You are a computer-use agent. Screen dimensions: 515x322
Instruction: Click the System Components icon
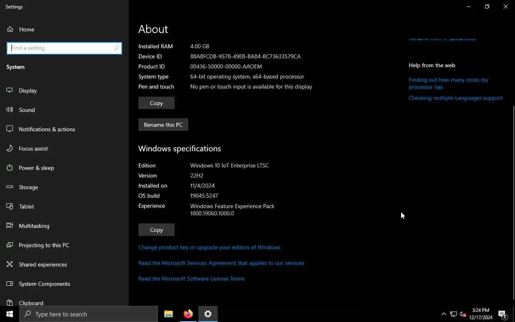[10, 284]
